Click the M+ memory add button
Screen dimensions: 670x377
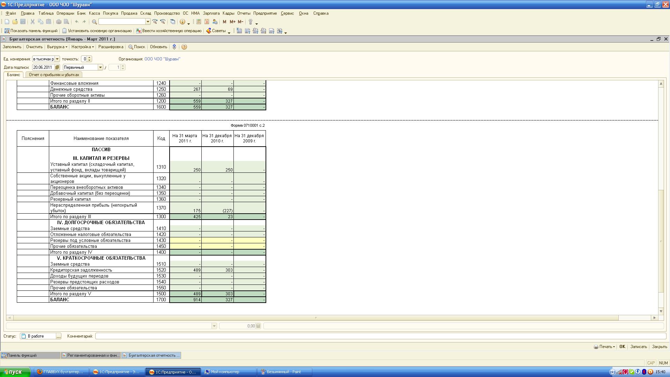[232, 22]
